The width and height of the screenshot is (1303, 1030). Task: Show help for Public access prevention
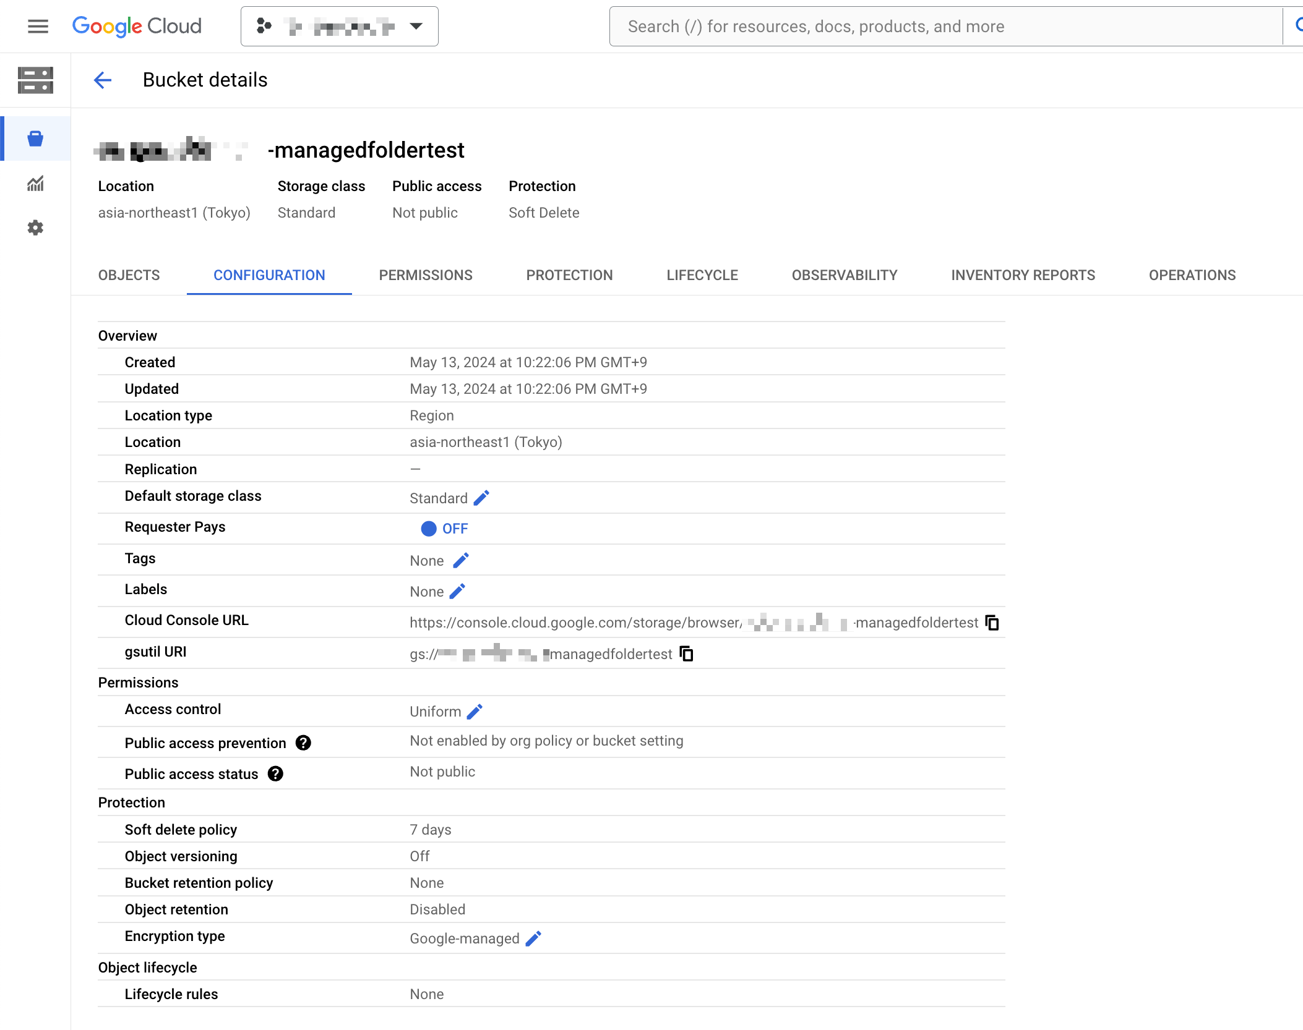303,743
